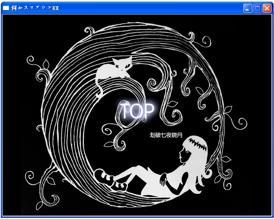The height and width of the screenshot is (219, 274).
Task: Close the 何かスマッシュEX window
Action: point(267,8)
